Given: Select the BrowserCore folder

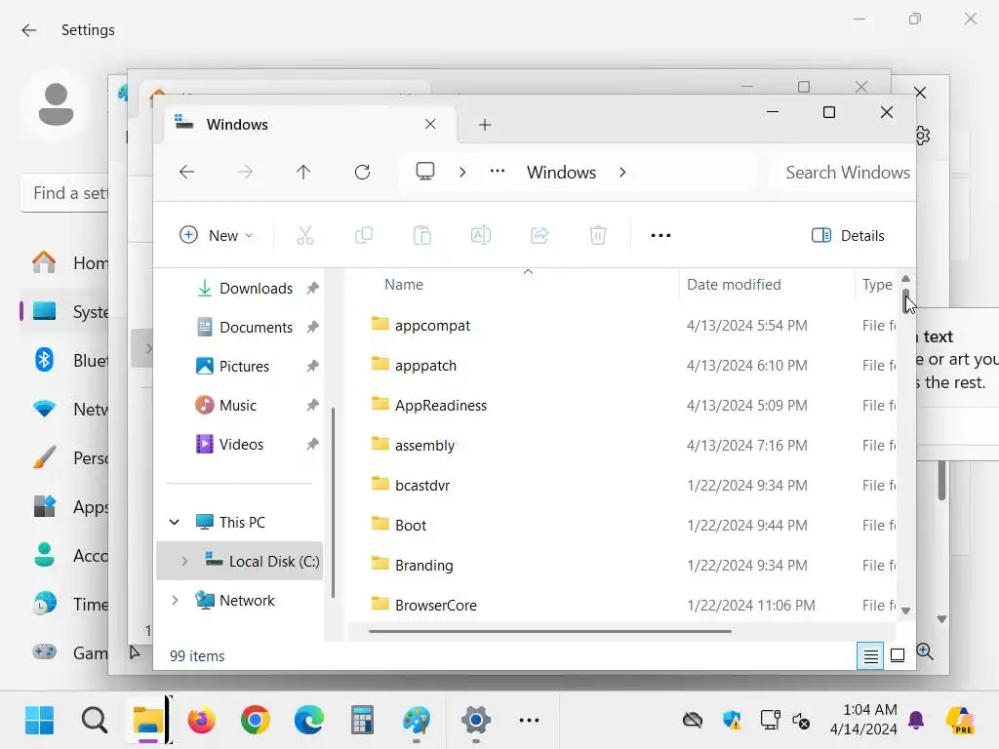Looking at the screenshot, I should (x=436, y=605).
